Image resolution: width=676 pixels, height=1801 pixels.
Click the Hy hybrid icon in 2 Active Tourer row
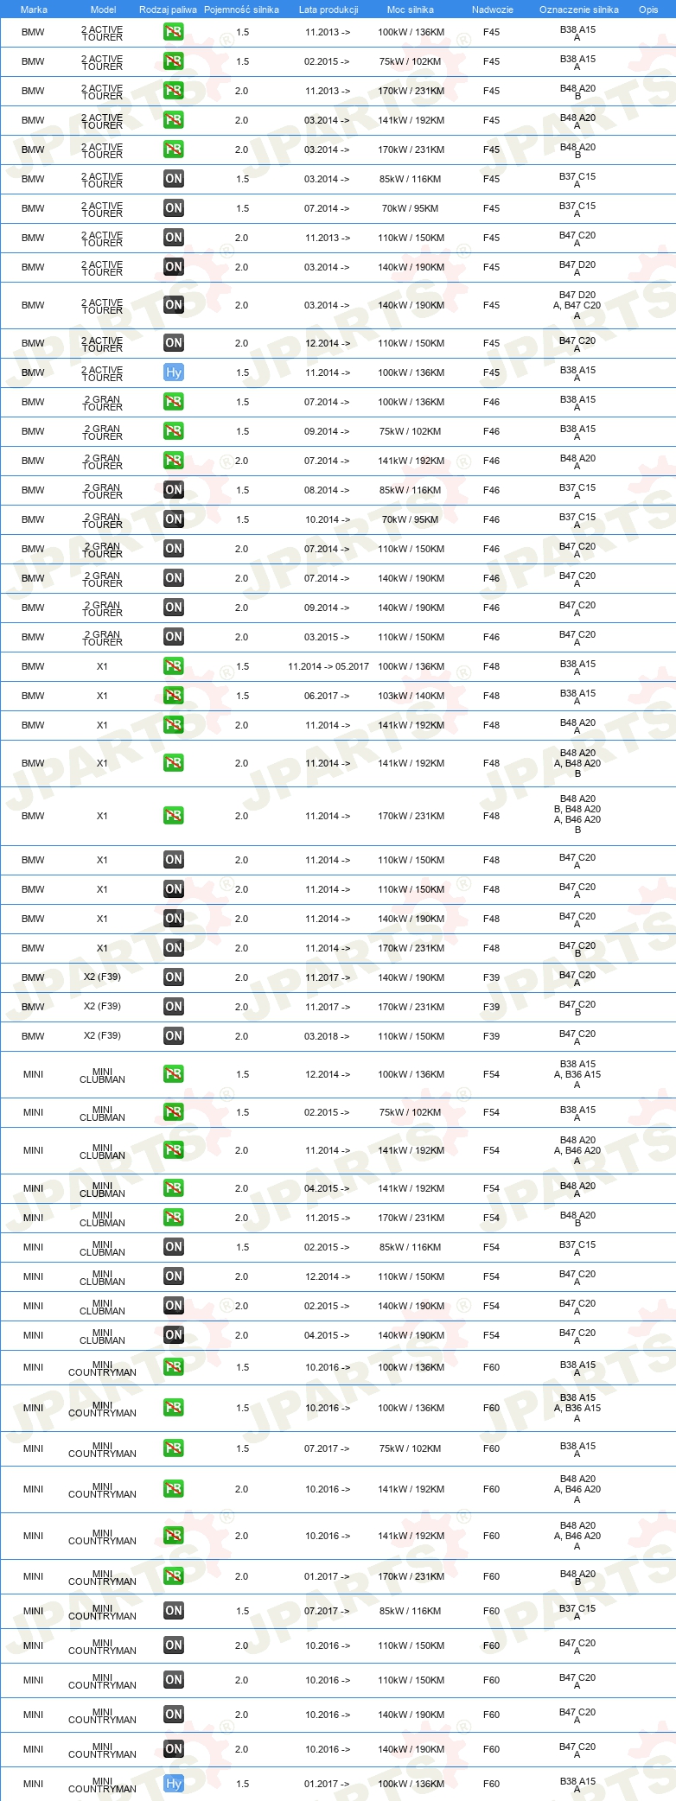click(174, 372)
